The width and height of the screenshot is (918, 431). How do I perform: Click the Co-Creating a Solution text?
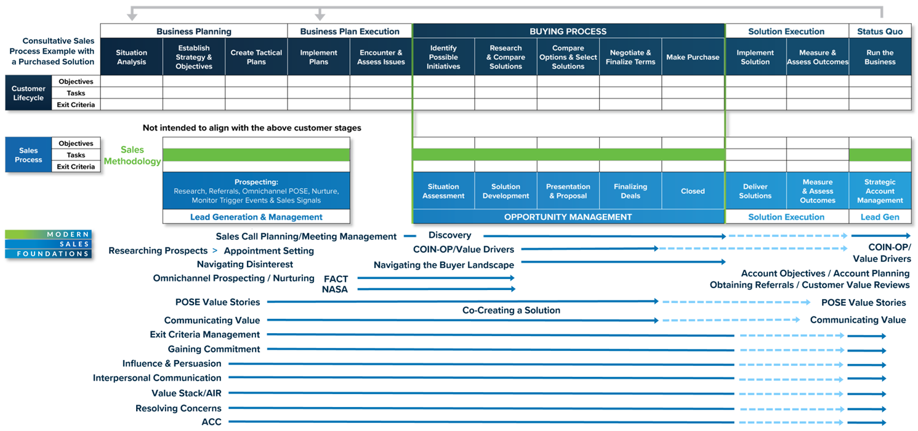click(x=511, y=310)
